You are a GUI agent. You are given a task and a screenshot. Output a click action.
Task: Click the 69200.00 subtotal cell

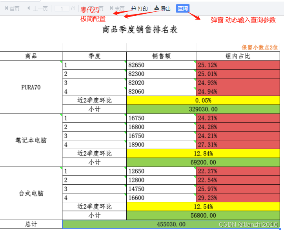click(203, 162)
